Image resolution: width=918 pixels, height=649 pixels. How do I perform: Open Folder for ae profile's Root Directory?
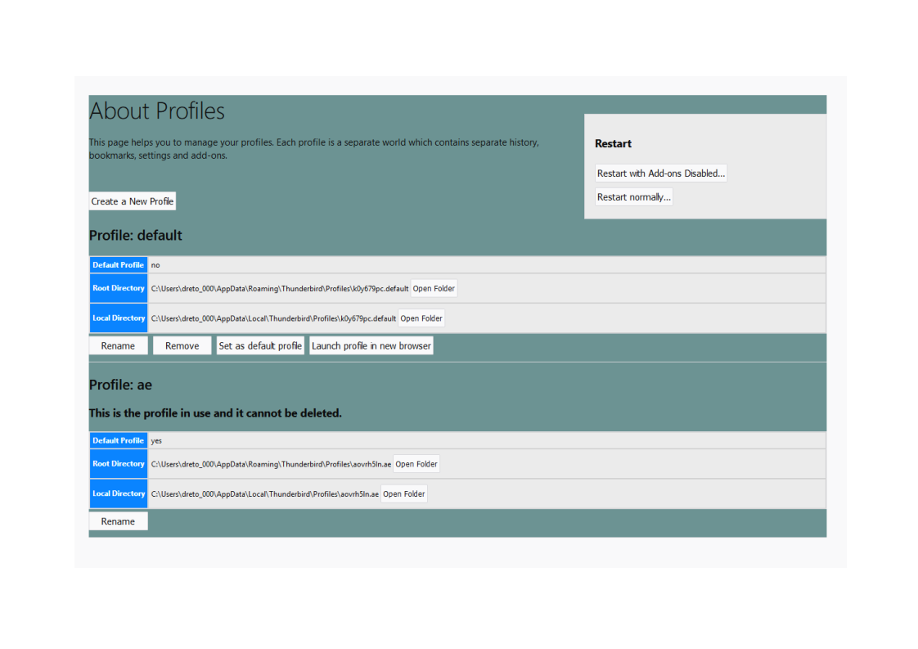[x=416, y=464]
